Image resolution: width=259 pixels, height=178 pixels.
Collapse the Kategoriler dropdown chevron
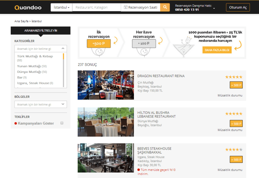[63, 49]
